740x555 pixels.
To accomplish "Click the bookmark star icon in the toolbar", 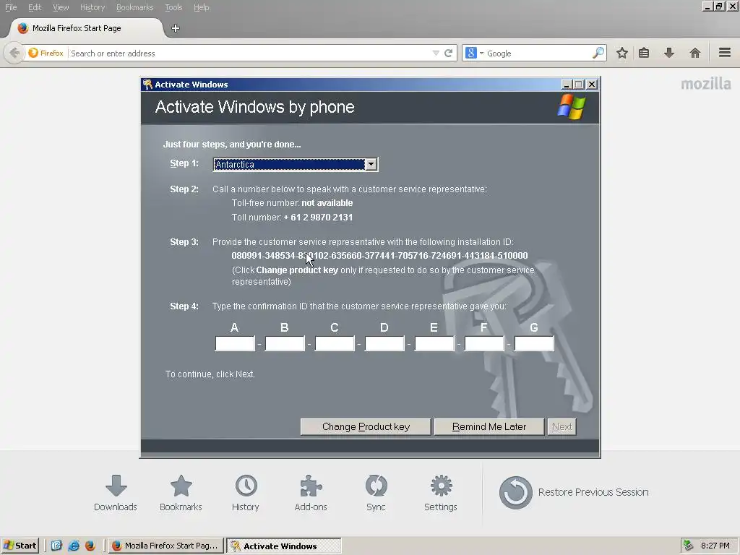I will tap(622, 53).
